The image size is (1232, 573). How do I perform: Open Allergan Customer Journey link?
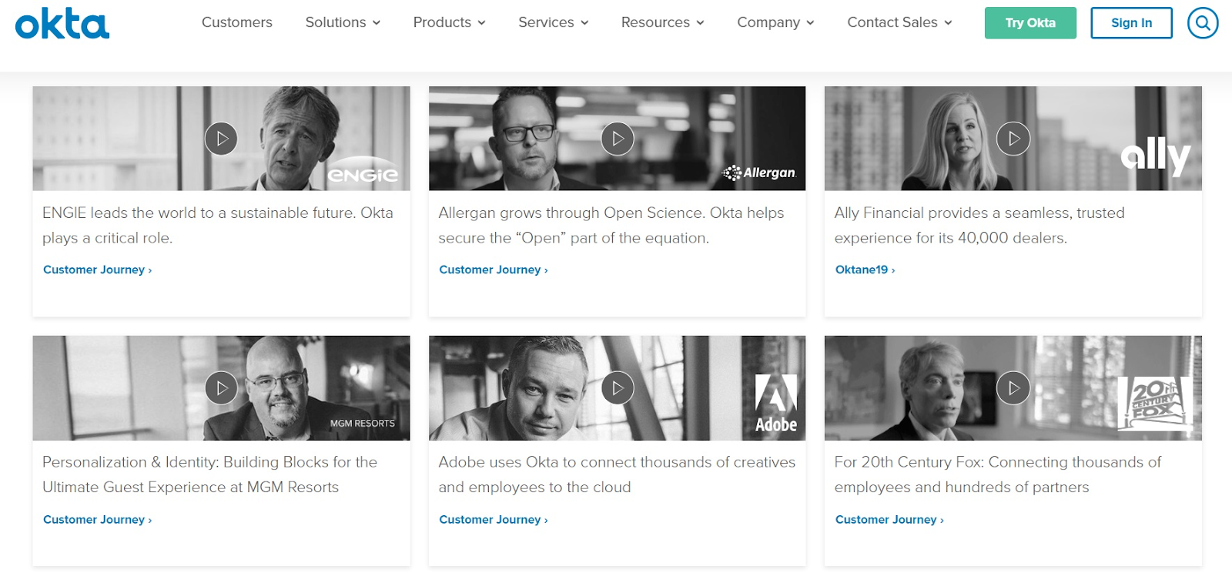[494, 270]
